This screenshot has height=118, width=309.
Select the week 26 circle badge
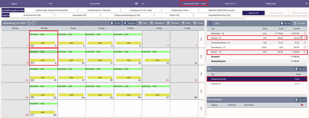click(x=32, y=97)
